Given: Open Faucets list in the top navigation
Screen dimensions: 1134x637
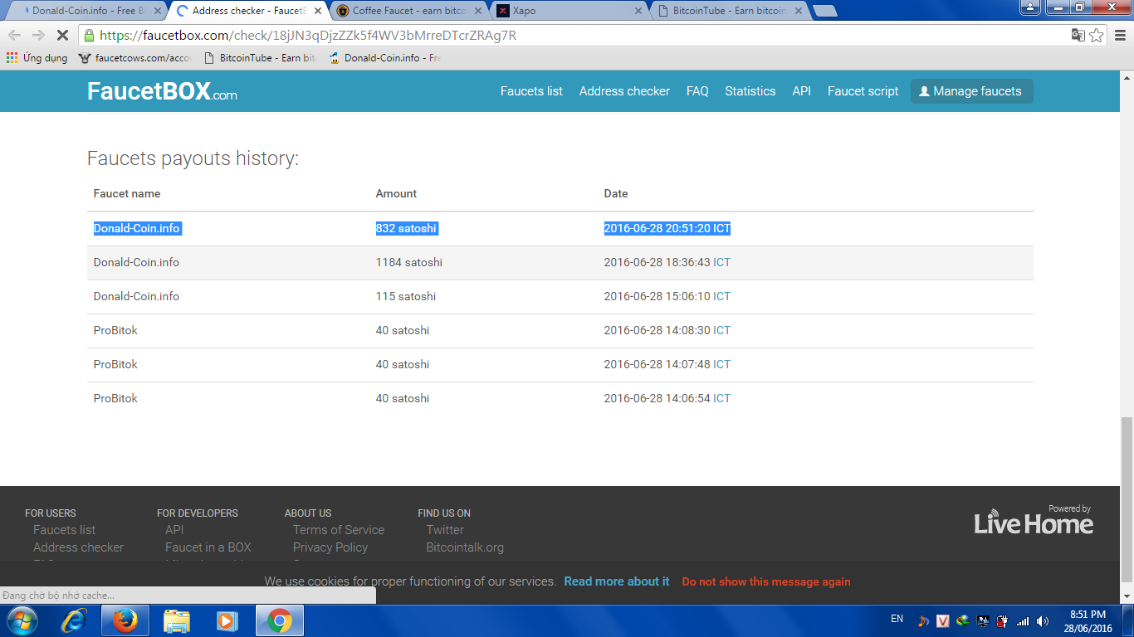Looking at the screenshot, I should [531, 91].
